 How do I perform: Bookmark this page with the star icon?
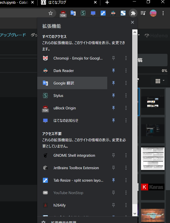(x=50, y=13)
